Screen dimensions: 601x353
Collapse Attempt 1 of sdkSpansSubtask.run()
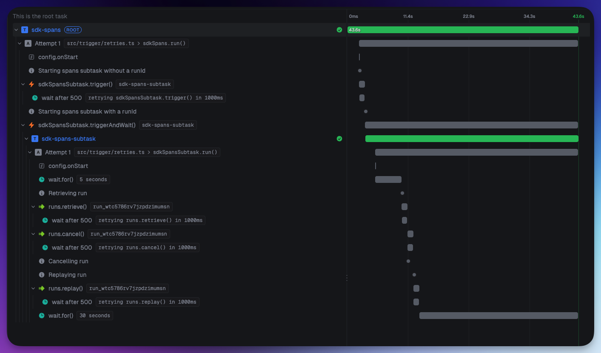click(30, 152)
